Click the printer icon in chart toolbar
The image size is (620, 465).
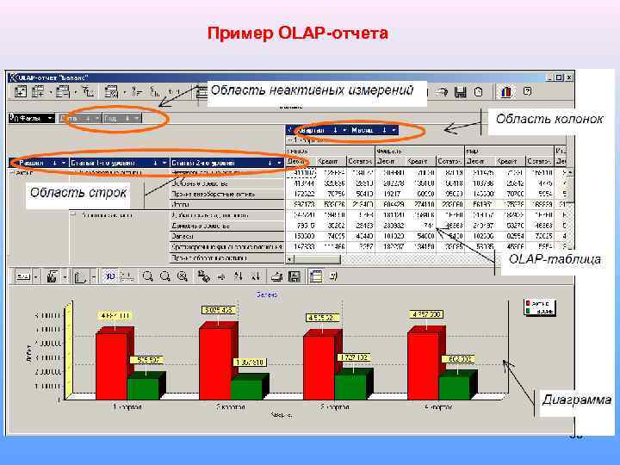276,276
